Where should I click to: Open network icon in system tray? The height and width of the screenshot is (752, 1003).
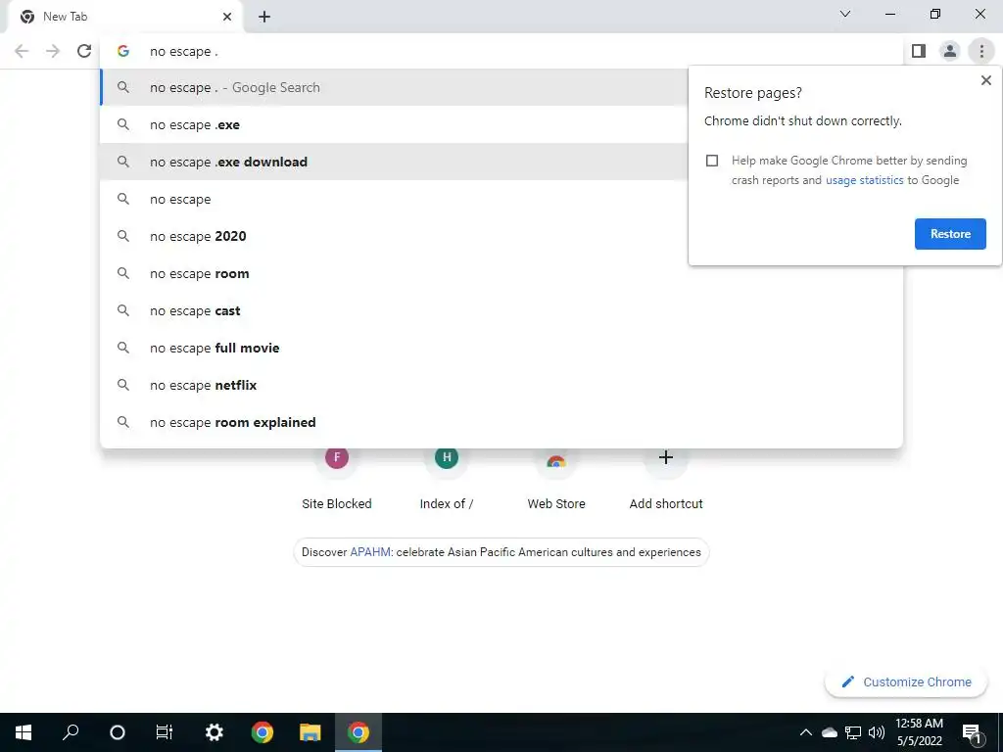853,732
